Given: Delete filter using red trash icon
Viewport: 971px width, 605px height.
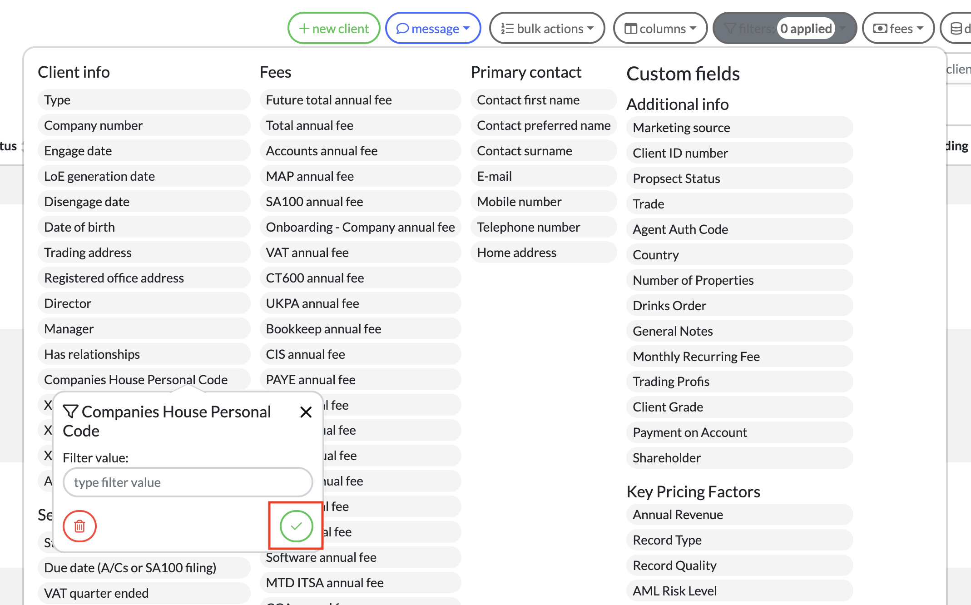Looking at the screenshot, I should click(79, 526).
